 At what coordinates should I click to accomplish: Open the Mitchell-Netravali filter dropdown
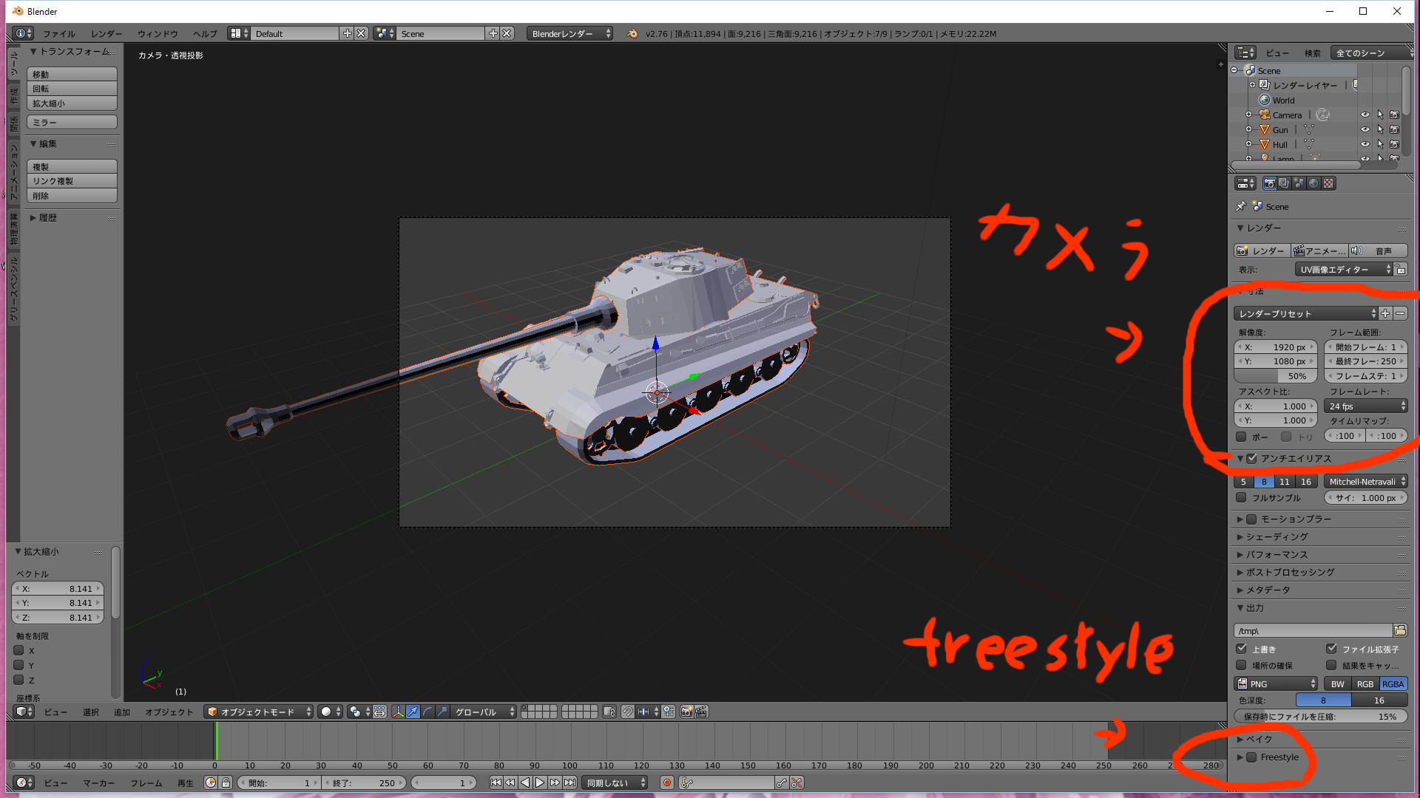coord(1366,481)
